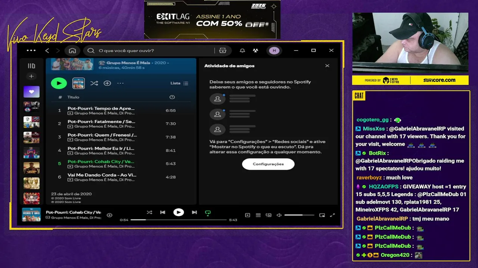Open the connect to a device icon
478x268 pixels.
coord(269,215)
